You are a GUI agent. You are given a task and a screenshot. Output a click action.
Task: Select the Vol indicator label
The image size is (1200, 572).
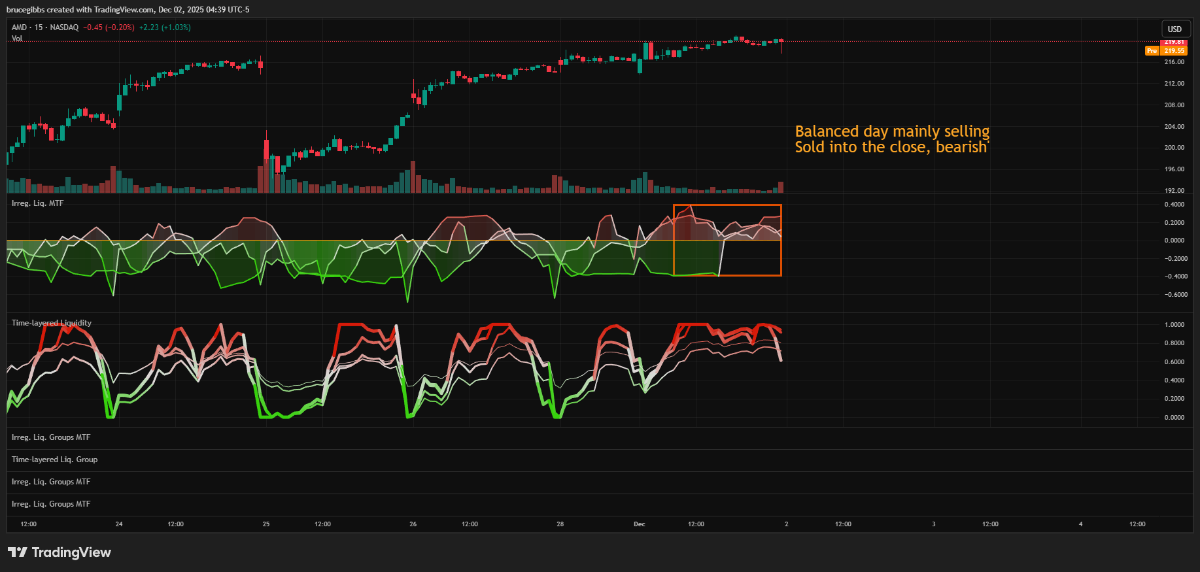pos(17,39)
